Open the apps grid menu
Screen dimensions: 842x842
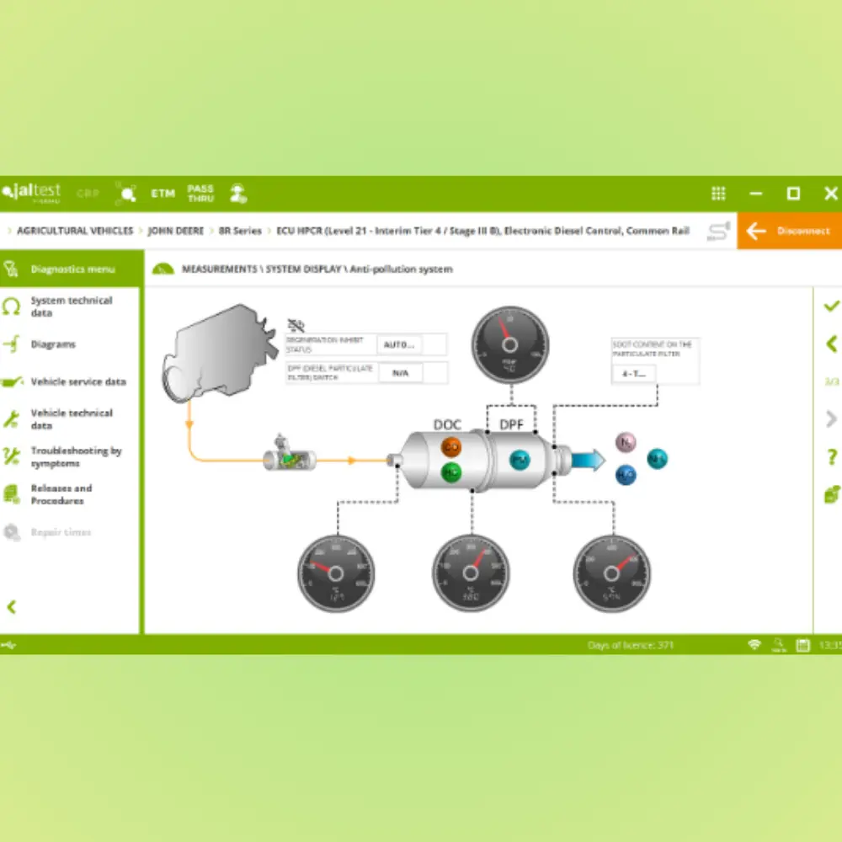(718, 194)
